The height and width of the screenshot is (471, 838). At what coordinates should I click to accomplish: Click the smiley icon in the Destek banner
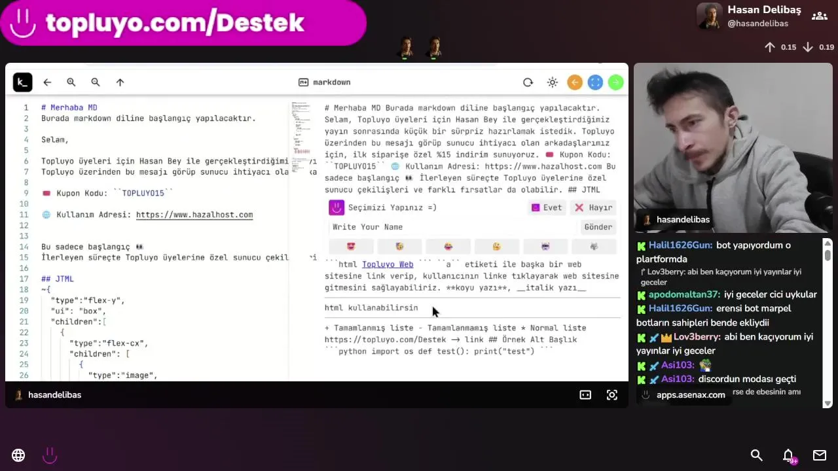click(x=23, y=23)
